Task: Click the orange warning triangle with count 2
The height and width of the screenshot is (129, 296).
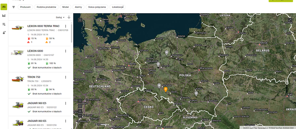Action: tap(47, 42)
